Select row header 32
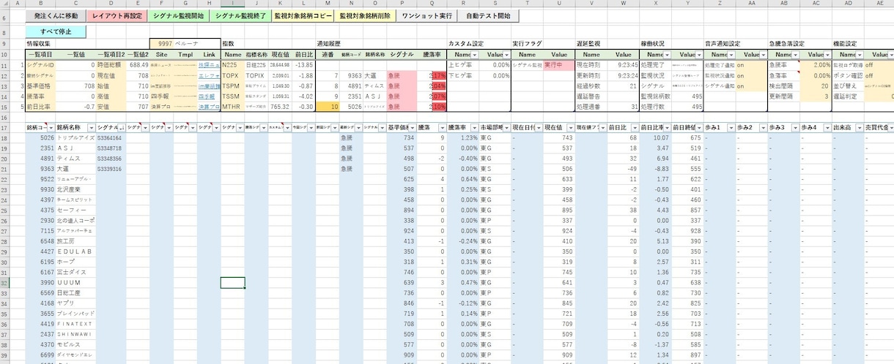The image size is (894, 364). coord(6,283)
